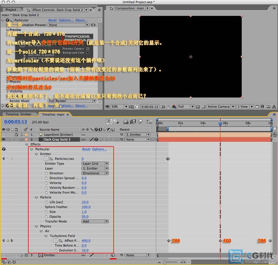
Task: Toggle Particular effect switch in timeline
Action: pyautogui.click(x=4, y=149)
